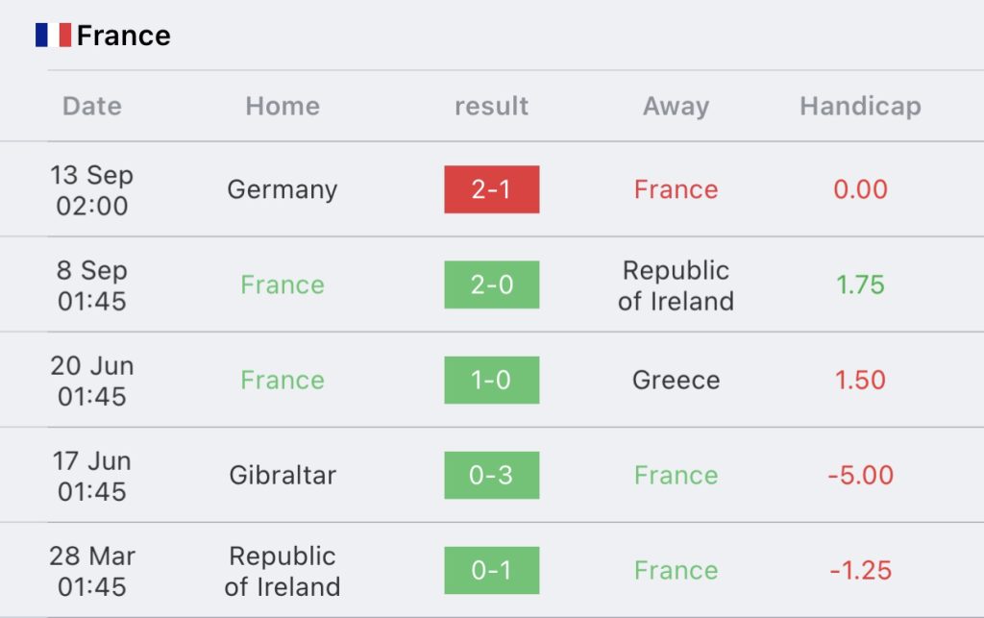The height and width of the screenshot is (618, 984).
Task: Open the 0-3 Gibraltar result badge
Action: coord(492,476)
